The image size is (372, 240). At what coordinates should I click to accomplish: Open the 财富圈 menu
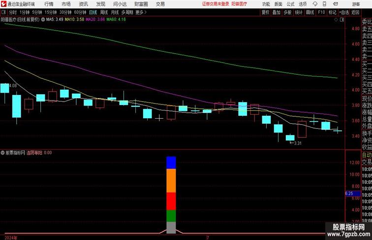(141, 4)
